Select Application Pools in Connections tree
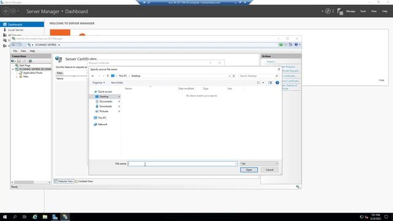This screenshot has width=393, height=221. click(x=33, y=72)
